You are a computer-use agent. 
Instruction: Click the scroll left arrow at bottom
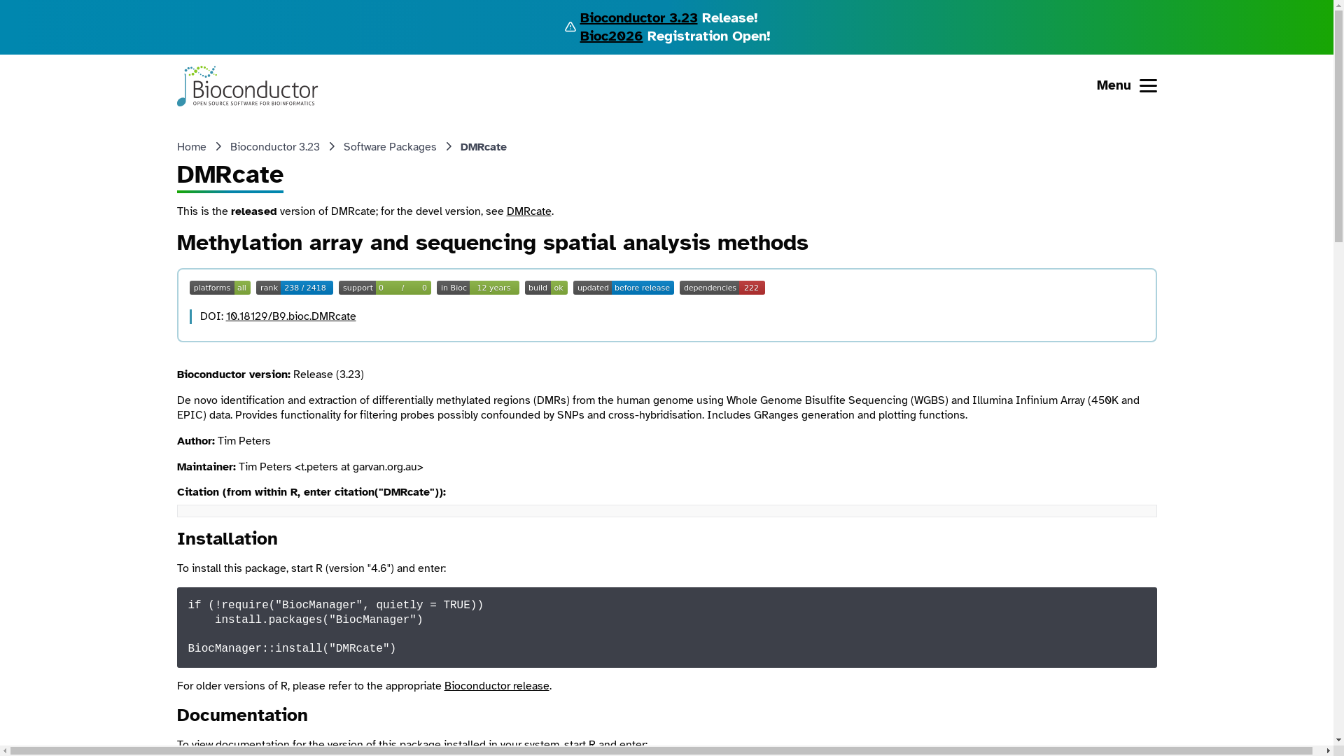5,751
